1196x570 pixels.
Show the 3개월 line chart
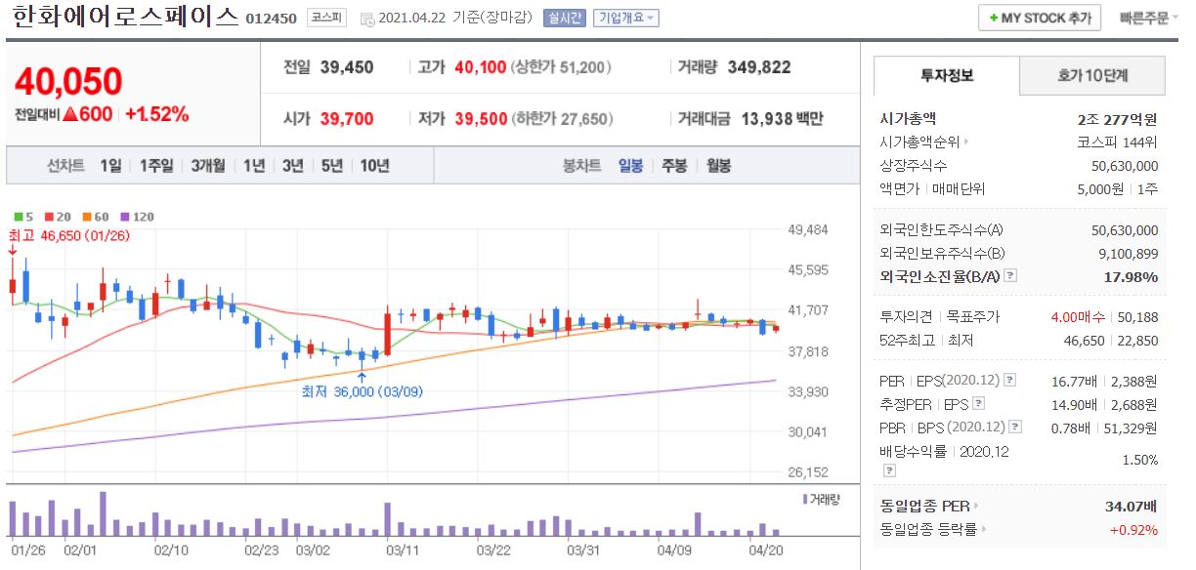[208, 166]
